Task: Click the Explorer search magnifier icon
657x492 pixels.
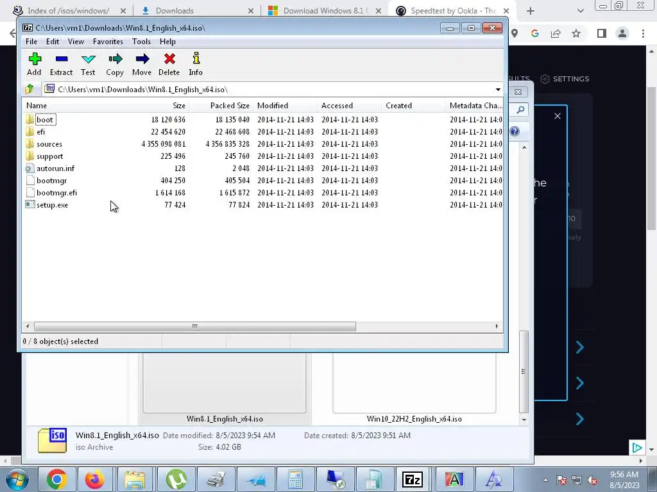Action: (520, 110)
